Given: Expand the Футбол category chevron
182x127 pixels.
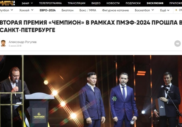Looking at the screenshot, I should (12, 10).
